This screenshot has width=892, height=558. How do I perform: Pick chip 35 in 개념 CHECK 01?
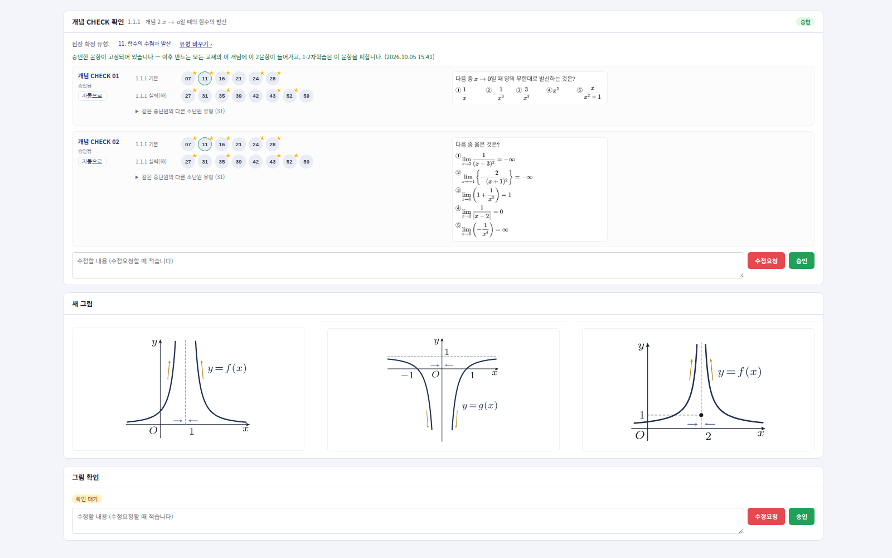coord(222,96)
